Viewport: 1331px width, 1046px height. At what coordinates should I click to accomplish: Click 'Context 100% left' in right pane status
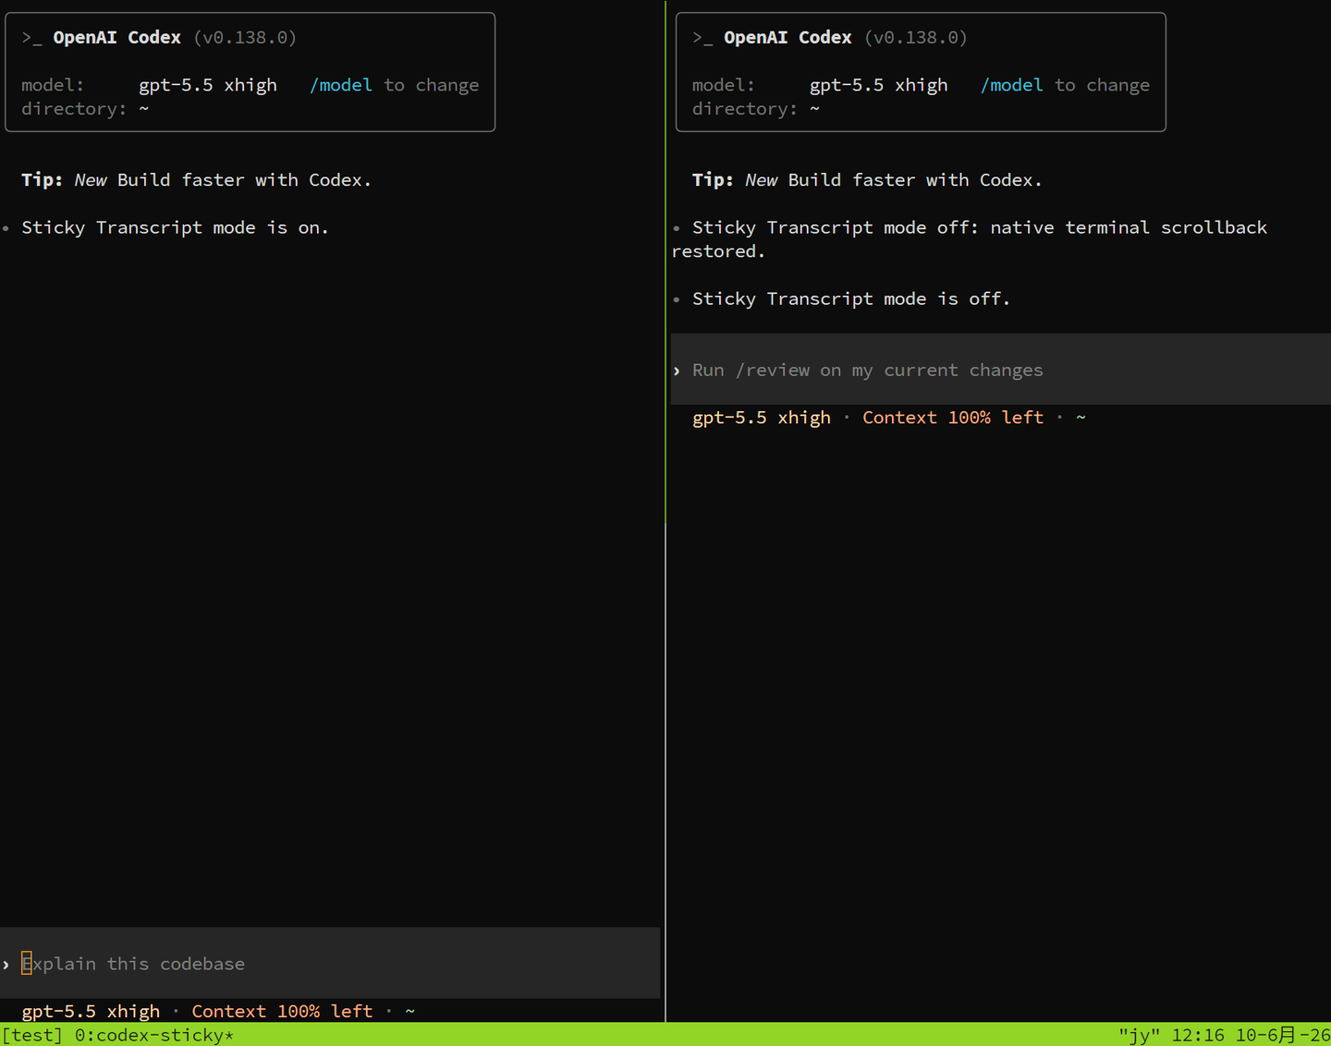[x=953, y=418]
